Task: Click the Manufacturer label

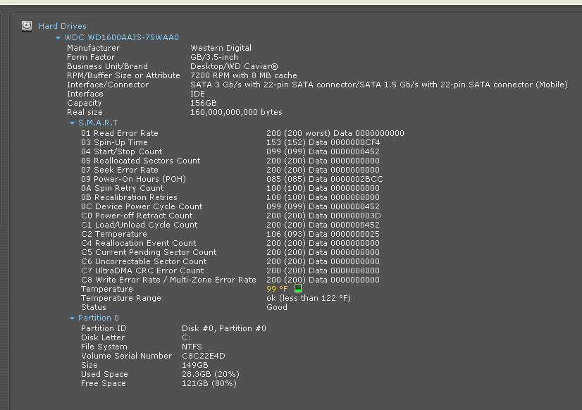Action: [93, 48]
